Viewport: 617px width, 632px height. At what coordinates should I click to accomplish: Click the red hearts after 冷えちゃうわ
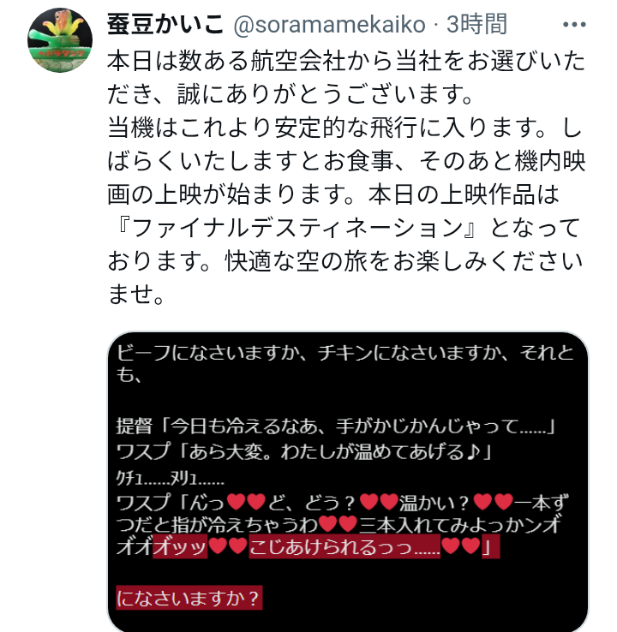point(338,524)
